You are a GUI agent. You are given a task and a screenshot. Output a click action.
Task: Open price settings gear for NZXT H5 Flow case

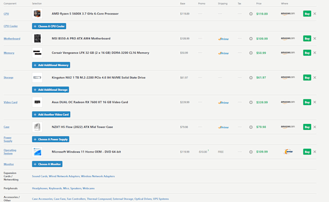[251, 127]
